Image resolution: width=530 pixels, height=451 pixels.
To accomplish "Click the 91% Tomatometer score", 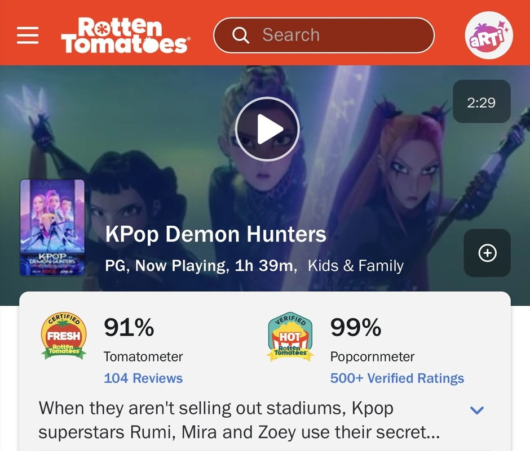I will 129,328.
